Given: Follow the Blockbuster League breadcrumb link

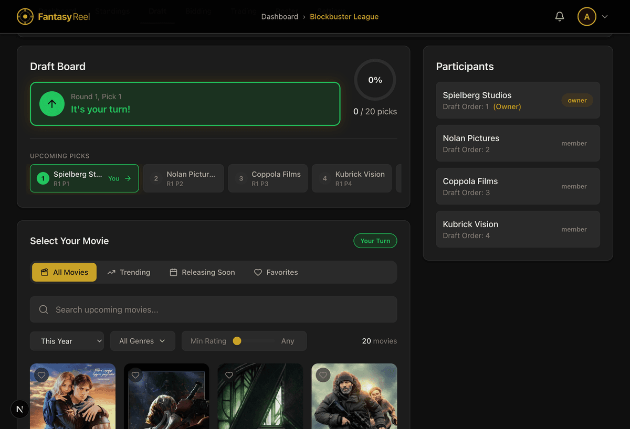Looking at the screenshot, I should [344, 16].
